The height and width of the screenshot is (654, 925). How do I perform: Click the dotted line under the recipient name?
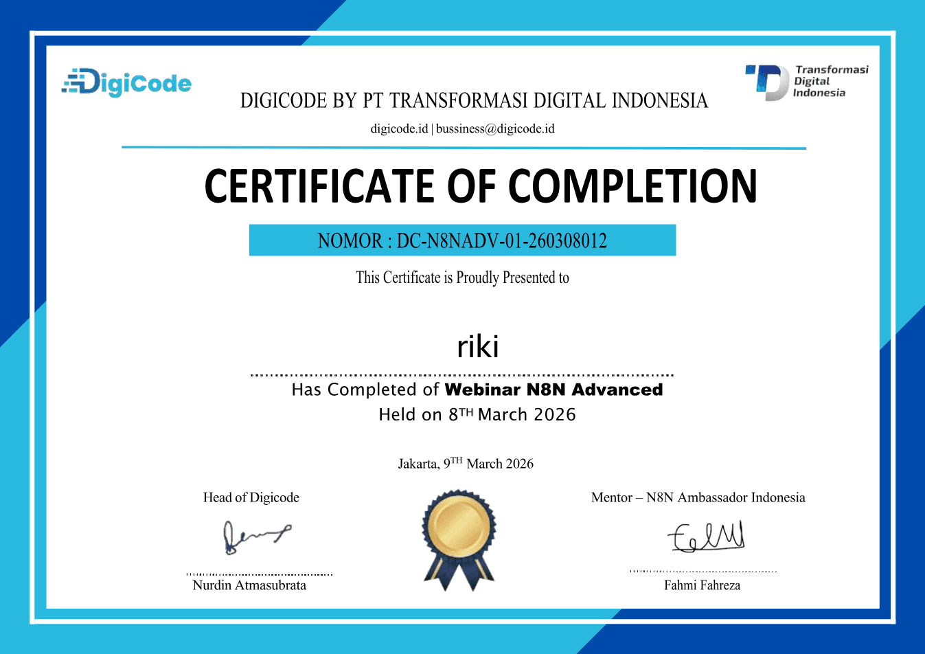coord(462,375)
